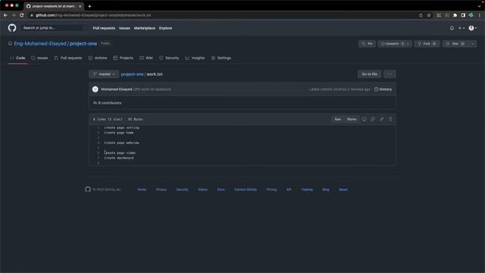This screenshot has height=273, width=485.
Task: Pin the repository with Pin button
Action: [367, 44]
